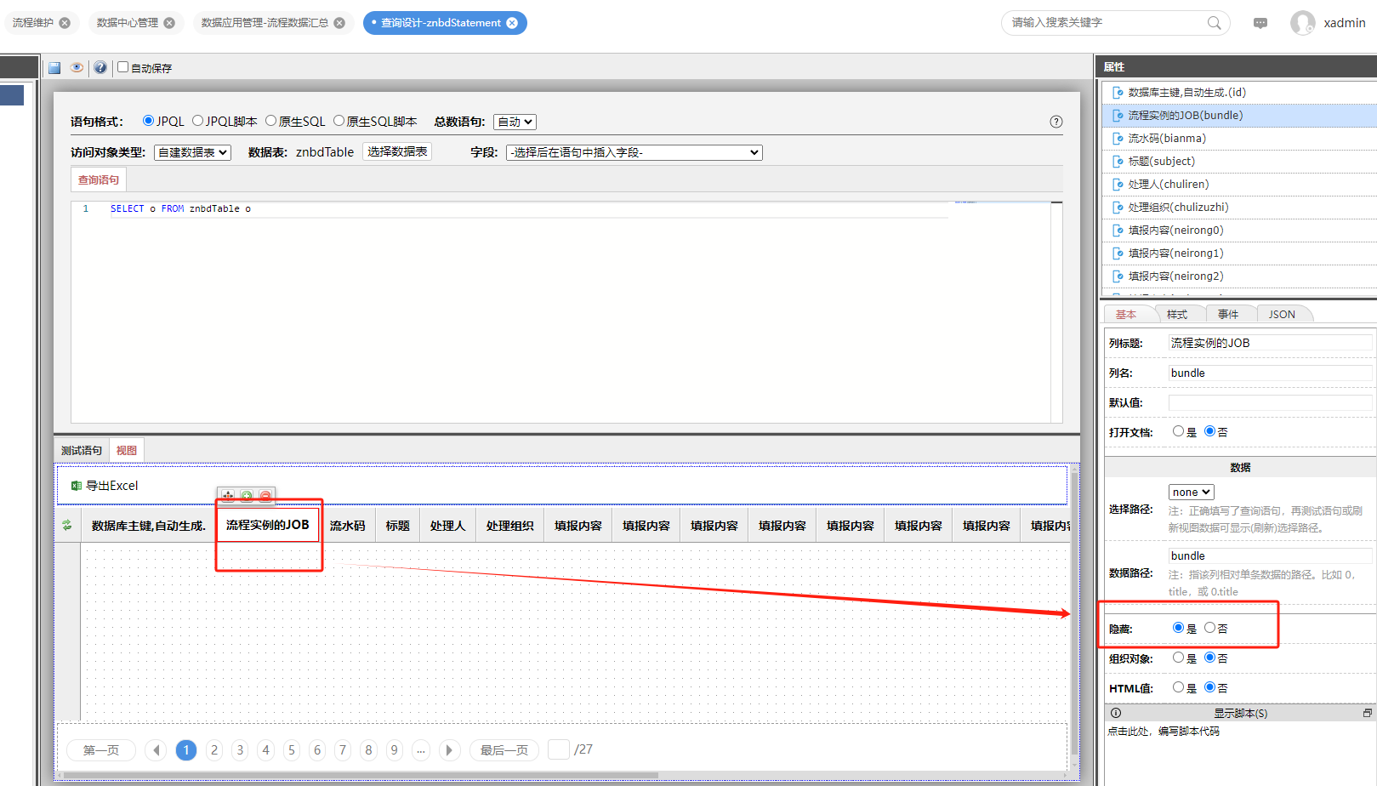Click the 第一页 pagination button
The image size is (1377, 786).
(101, 750)
